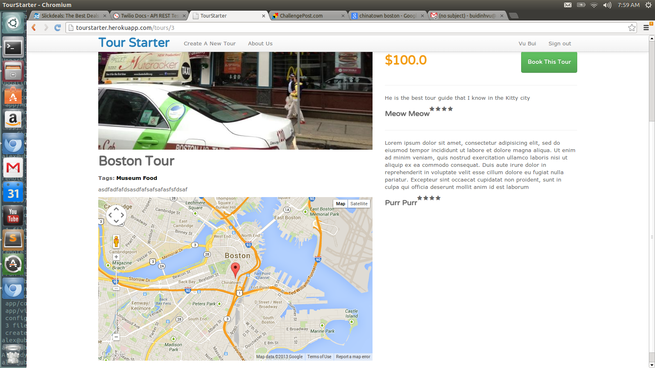Click the map pan control circle
Image resolution: width=655 pixels, height=368 pixels.
point(116,215)
